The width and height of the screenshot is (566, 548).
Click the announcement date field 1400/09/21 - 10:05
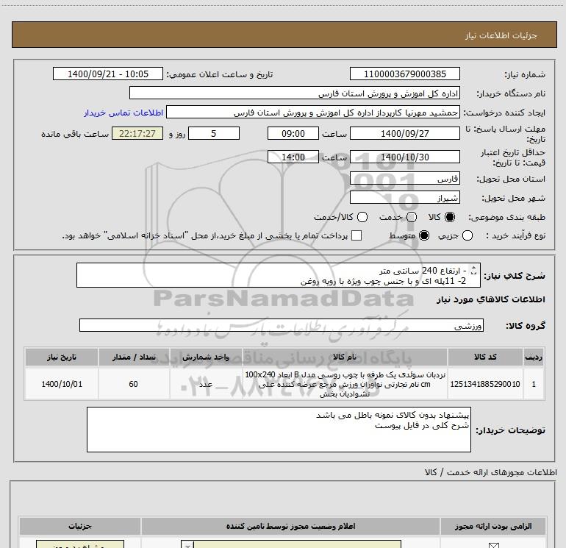click(x=108, y=74)
